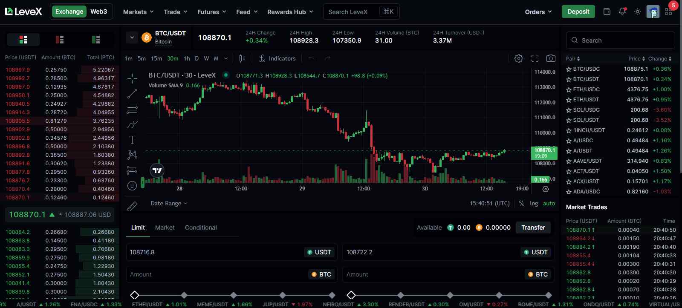This screenshot has width=682, height=308.
Task: Open the Orders dropdown
Action: point(538,12)
